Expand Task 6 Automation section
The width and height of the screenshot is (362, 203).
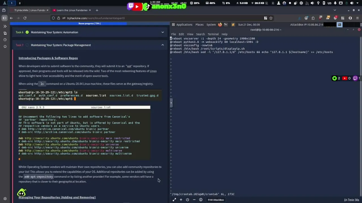tap(163, 32)
